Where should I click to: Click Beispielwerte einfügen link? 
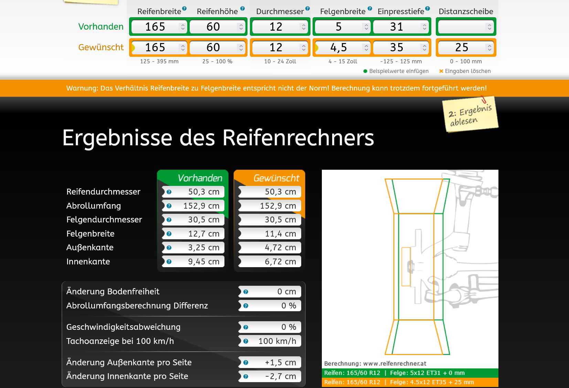point(399,71)
